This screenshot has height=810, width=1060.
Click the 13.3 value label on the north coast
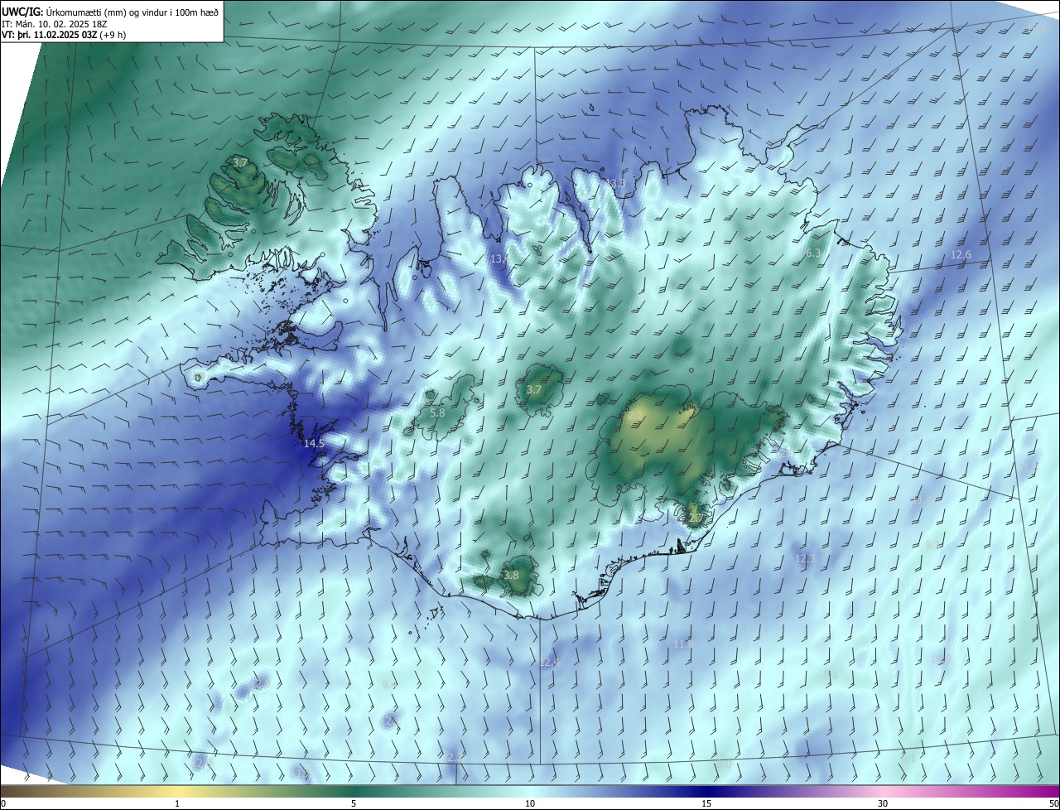[x=615, y=183]
